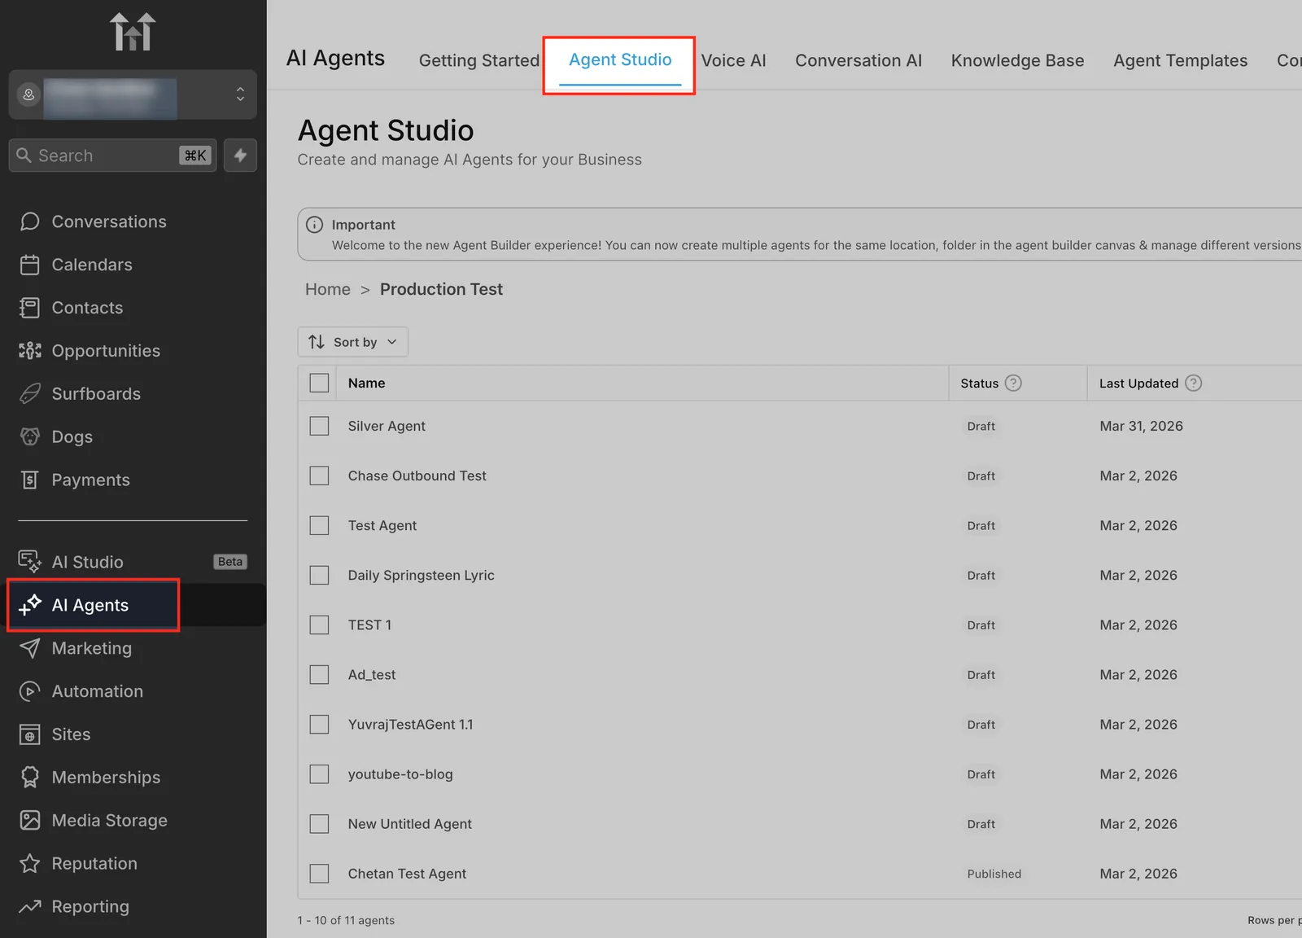
Task: Open the Knowledge Base tab
Action: 1017,60
